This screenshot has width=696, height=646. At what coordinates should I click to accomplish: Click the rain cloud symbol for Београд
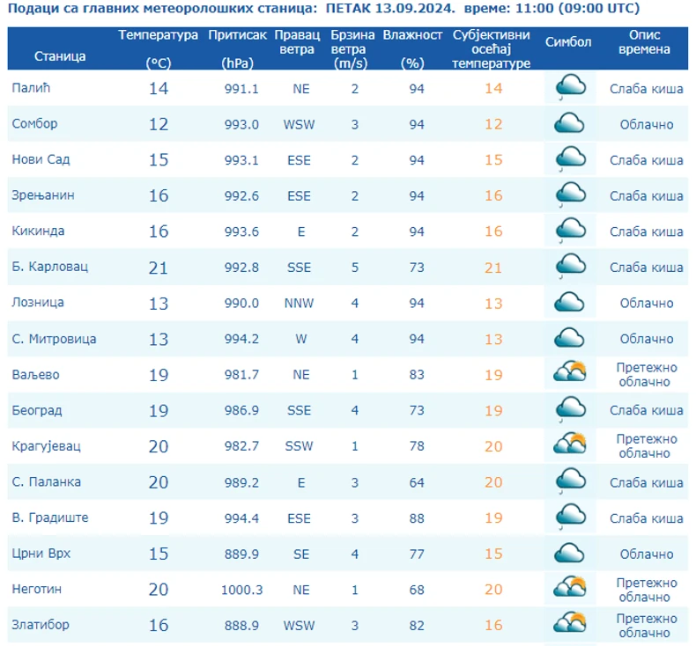tap(570, 408)
